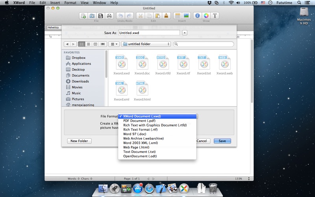Viewport: 315px width, 197px height.
Task: Switch file browser to column view
Action: coord(95,44)
